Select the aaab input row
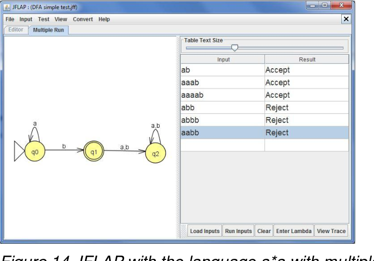 [222, 83]
